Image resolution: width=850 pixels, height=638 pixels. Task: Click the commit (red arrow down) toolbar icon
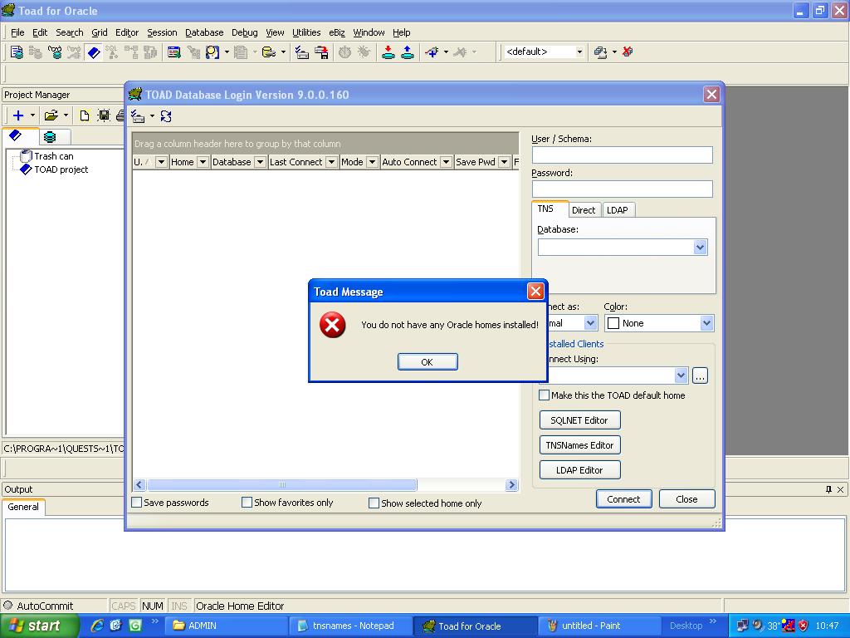pos(388,52)
